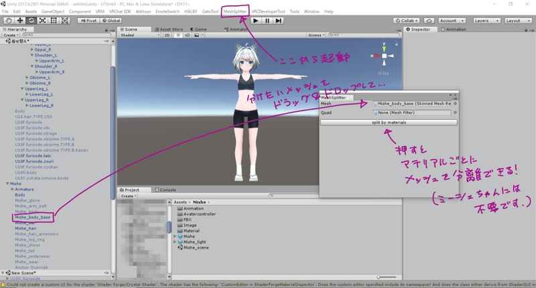Open the Avatercontroller folder
Viewport: 536px width, 288px height.
click(197, 214)
